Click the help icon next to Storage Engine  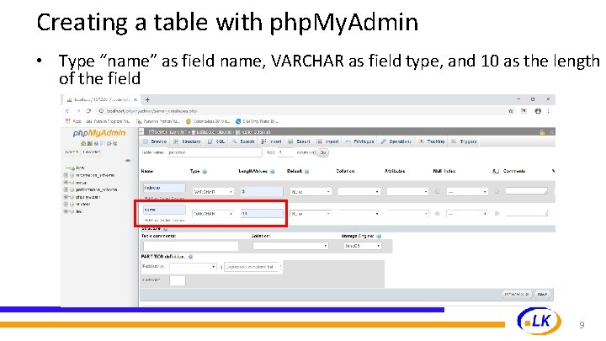(x=379, y=236)
